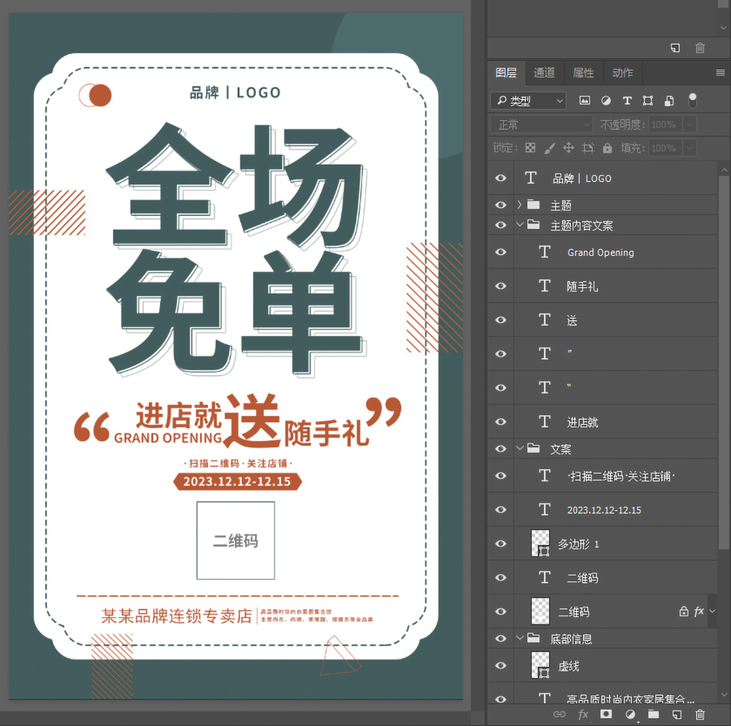Open the 填充 fill slider dropdown
The image size is (731, 726).
[690, 148]
